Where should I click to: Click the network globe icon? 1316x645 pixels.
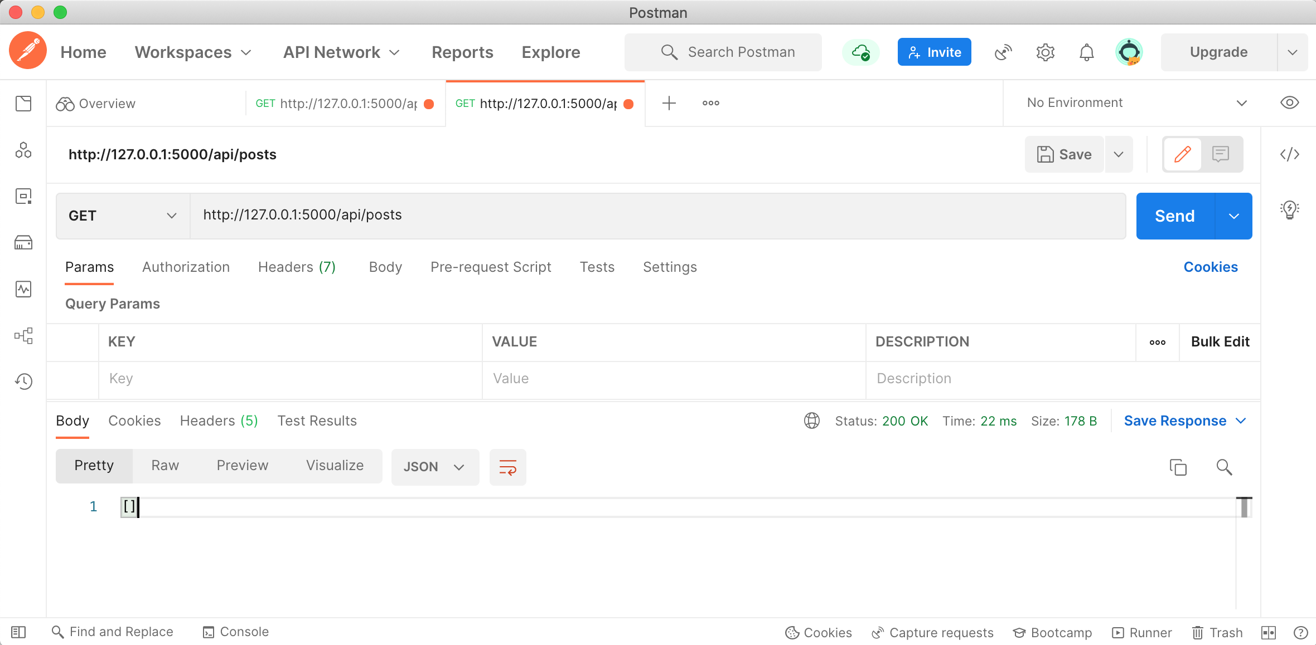coord(812,421)
